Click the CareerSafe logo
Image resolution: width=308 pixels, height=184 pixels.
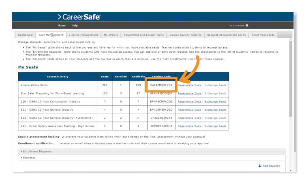click(x=79, y=17)
